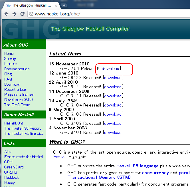Open the Transactional Memory (STM) link
This screenshot has width=190, height=187.
click(x=99, y=177)
